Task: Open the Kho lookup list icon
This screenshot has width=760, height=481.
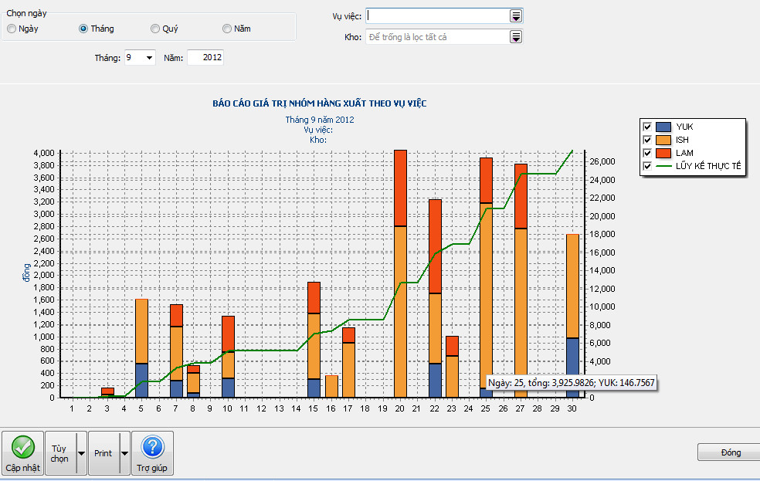Action: pyautogui.click(x=516, y=37)
